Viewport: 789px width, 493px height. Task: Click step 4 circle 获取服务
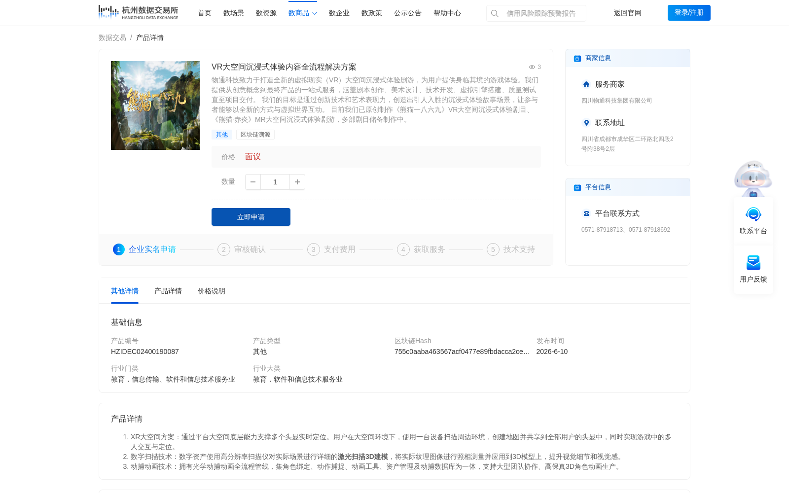[x=403, y=249]
